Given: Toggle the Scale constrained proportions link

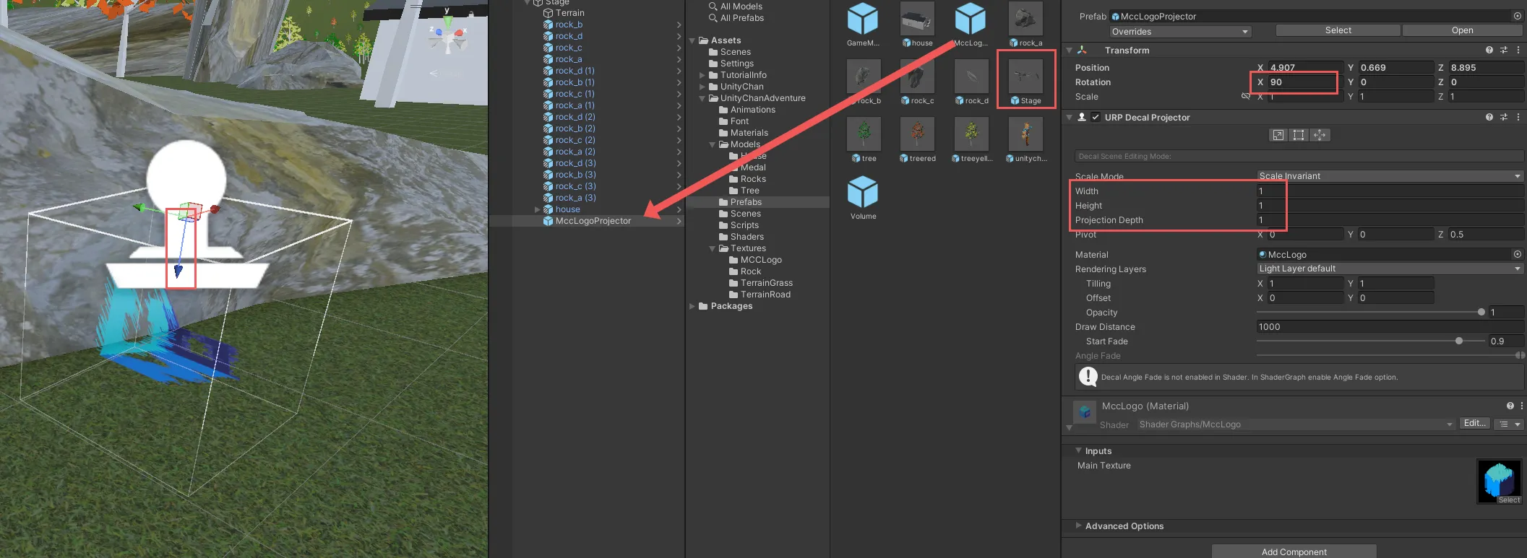Looking at the screenshot, I should pos(1245,96).
